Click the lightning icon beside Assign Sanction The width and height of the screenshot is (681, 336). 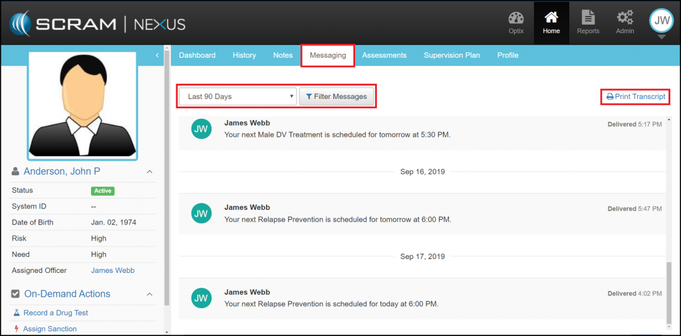tap(16, 329)
